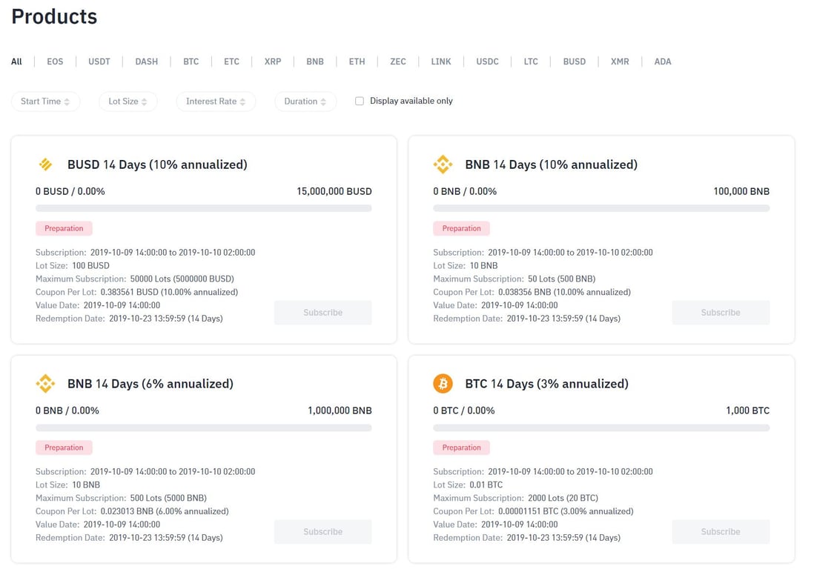Click the BNB 10% annualized coin icon
814x569 pixels.
(443, 164)
